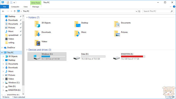This screenshot has height=99, width=176.
Task: Click the red KINGSTON (E:) usage bar
Action: click(133, 56)
